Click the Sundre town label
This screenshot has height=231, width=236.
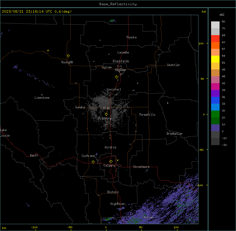80,107
